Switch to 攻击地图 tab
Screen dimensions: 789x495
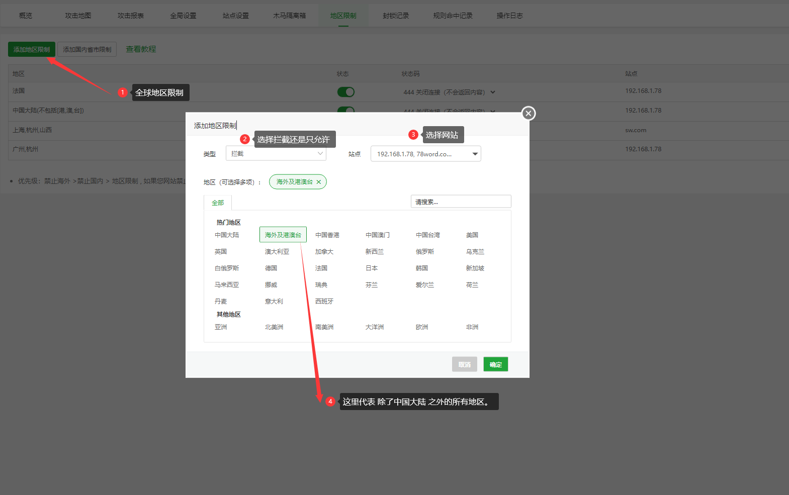click(78, 16)
